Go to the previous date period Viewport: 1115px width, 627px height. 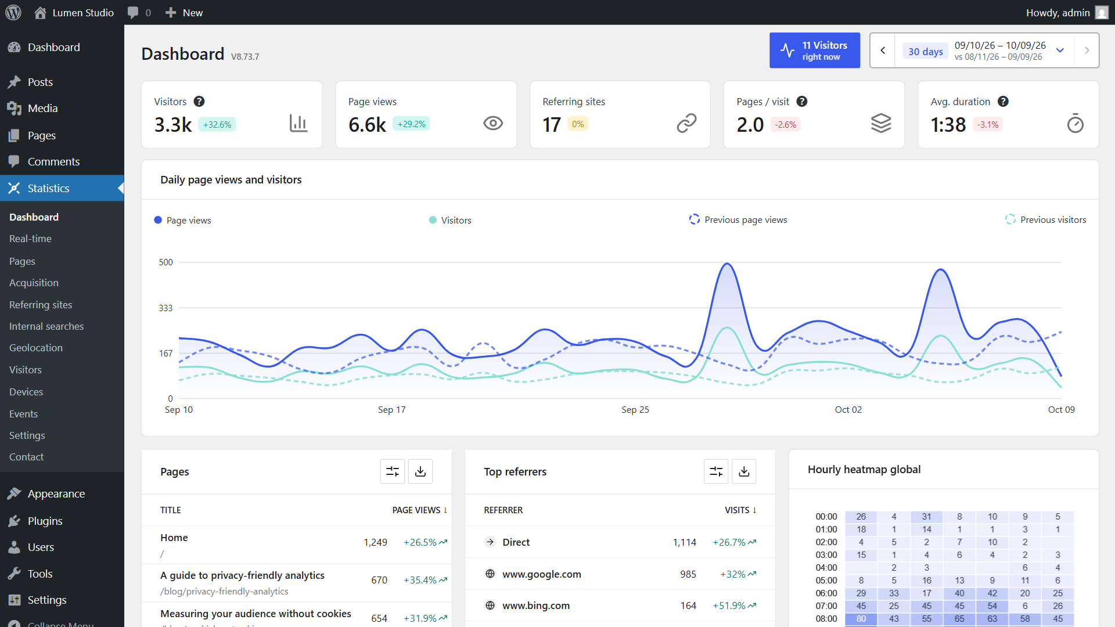883,51
